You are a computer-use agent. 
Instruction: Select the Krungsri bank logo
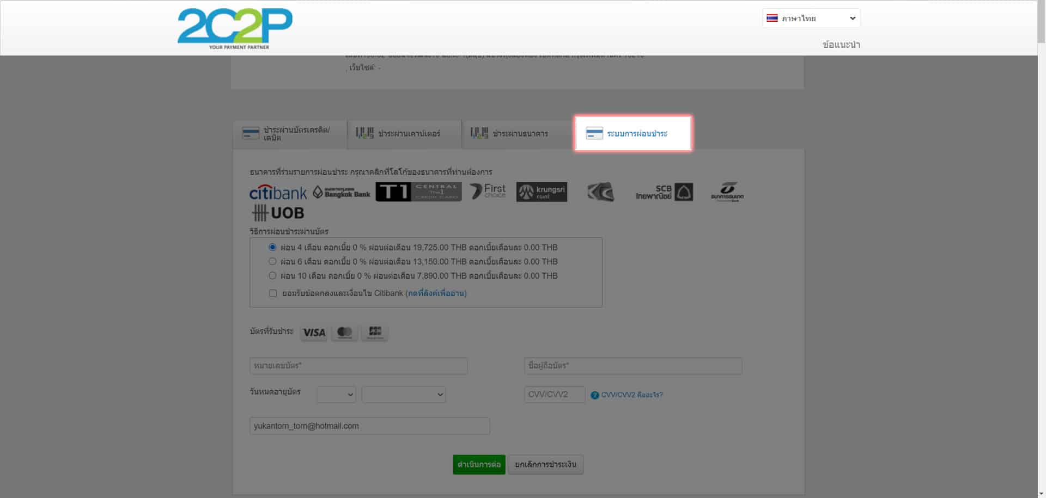click(542, 192)
